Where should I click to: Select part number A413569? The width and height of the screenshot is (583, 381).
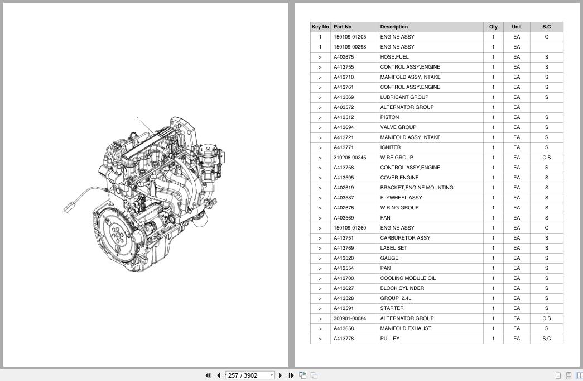tap(344, 97)
